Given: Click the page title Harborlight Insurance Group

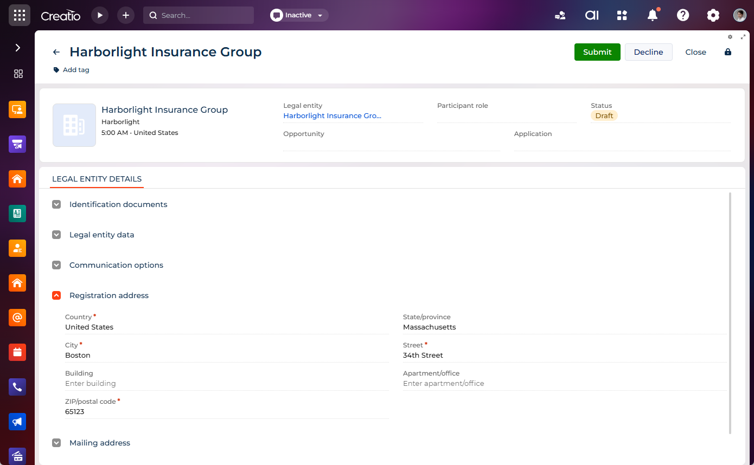Looking at the screenshot, I should click(x=165, y=52).
